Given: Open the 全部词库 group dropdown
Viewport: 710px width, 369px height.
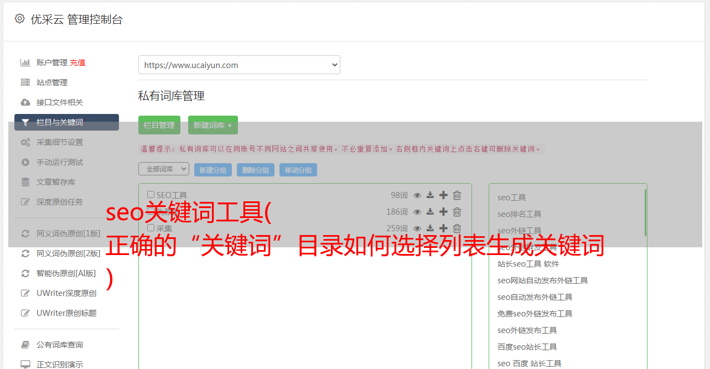Looking at the screenshot, I should 164,169.
